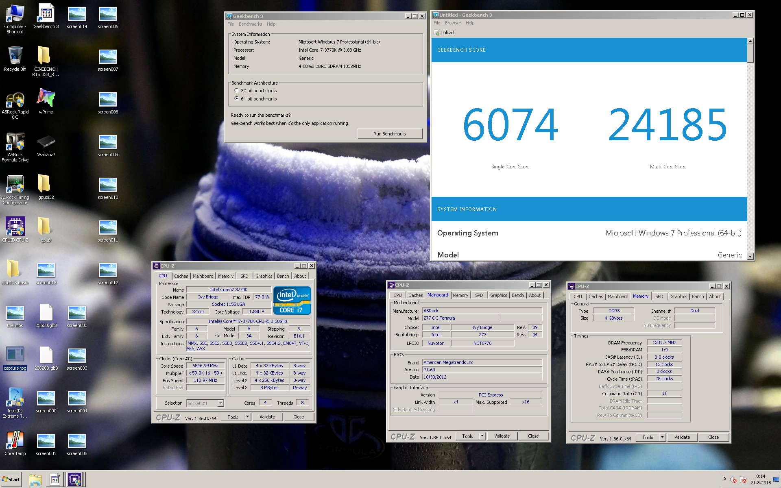Image resolution: width=781 pixels, height=488 pixels.
Task: Open the Recycle Bin icon
Action: [x=15, y=59]
